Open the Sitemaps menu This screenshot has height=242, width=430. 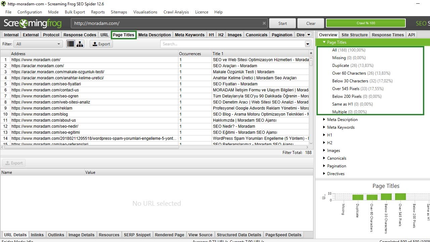tap(119, 12)
